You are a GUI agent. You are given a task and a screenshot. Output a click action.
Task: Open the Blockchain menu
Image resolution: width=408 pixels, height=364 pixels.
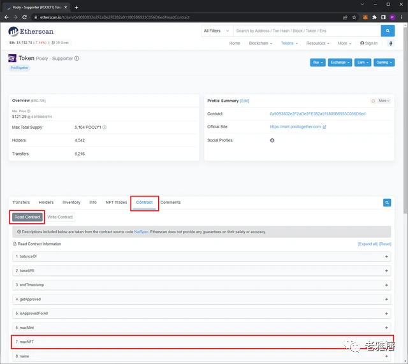[x=261, y=43]
